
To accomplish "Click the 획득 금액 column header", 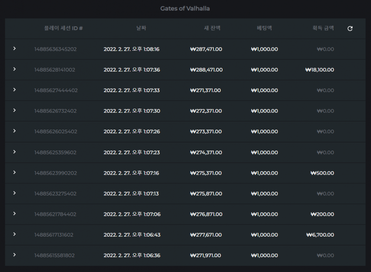I will tap(323, 28).
